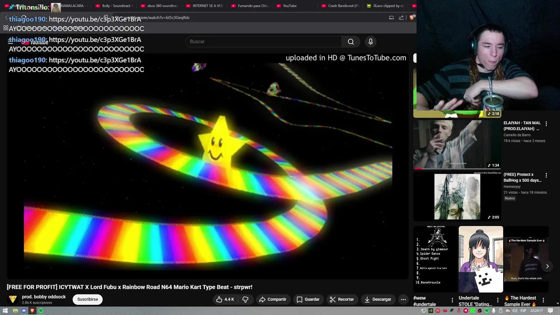Switch to 0Laco clipped tab

pos(385,6)
